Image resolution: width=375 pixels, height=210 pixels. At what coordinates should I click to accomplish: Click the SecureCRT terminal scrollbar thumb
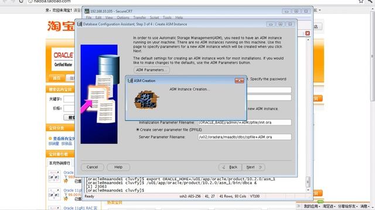308,182
